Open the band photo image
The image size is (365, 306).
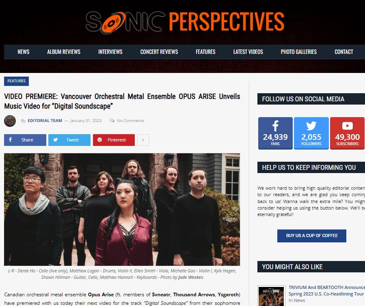[x=122, y=210]
